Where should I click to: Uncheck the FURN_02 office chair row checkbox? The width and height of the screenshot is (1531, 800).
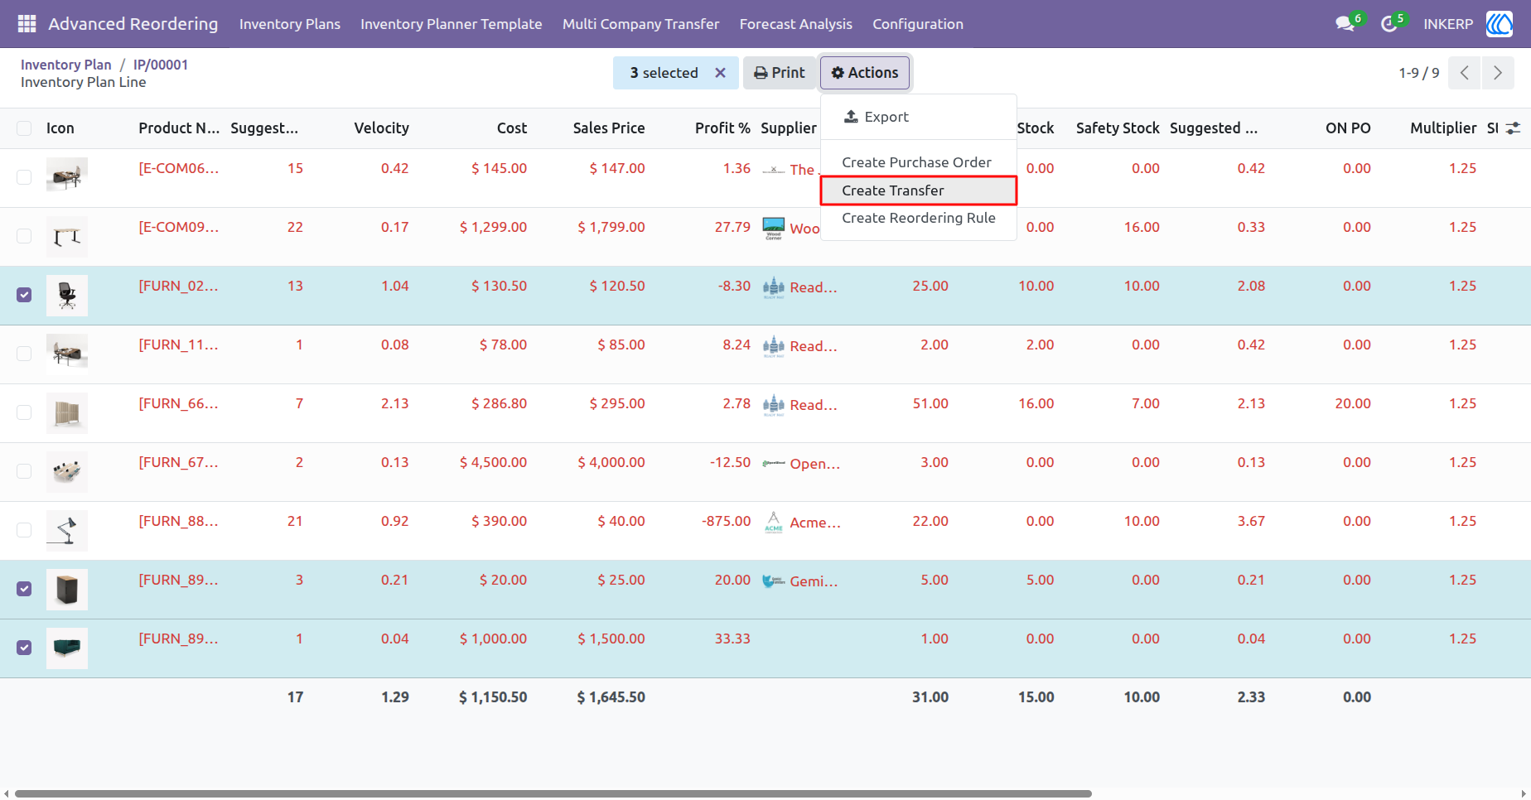24,295
